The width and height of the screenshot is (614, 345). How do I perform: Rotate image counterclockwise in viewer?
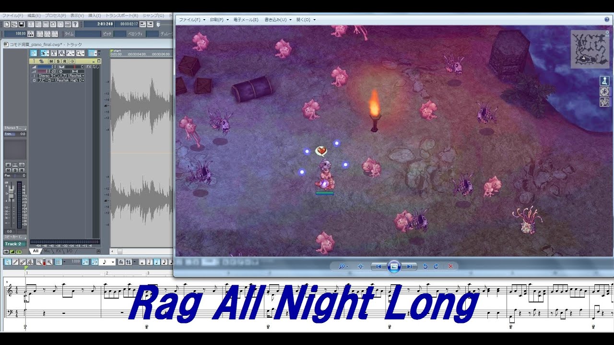pyautogui.click(x=425, y=266)
